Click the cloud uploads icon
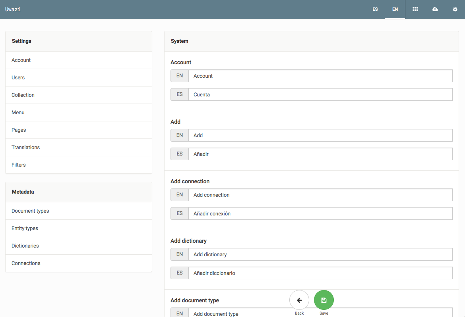This screenshot has width=465, height=317. 435,9
